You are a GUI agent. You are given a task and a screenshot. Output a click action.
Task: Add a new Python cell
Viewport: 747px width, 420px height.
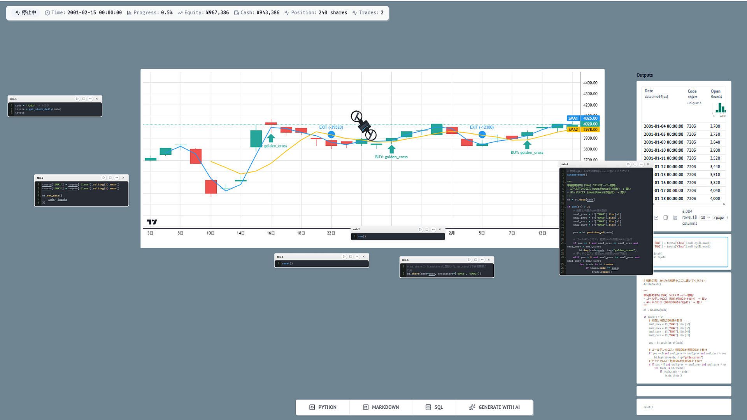tap(323, 407)
